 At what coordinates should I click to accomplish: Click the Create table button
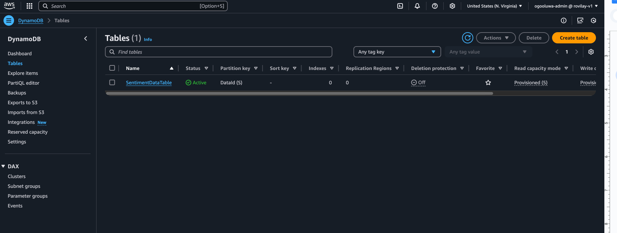click(x=574, y=38)
